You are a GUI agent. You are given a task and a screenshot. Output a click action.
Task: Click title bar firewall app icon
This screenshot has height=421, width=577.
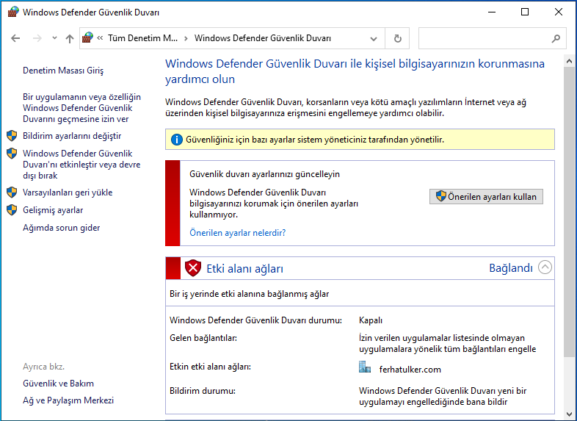point(13,12)
